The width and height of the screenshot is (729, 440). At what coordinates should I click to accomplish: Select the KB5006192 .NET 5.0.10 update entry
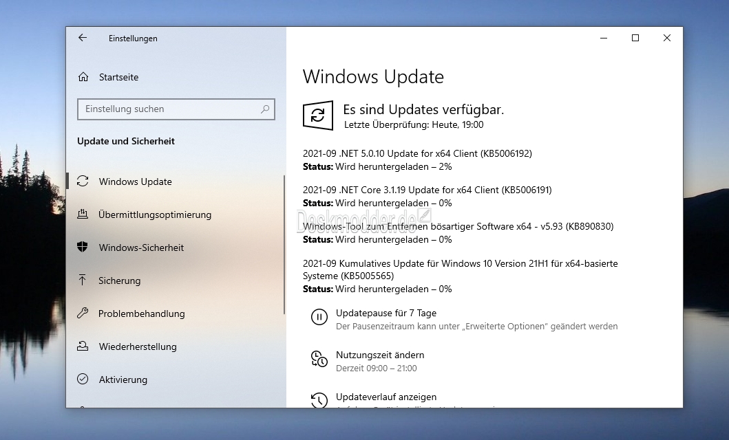[x=417, y=153]
